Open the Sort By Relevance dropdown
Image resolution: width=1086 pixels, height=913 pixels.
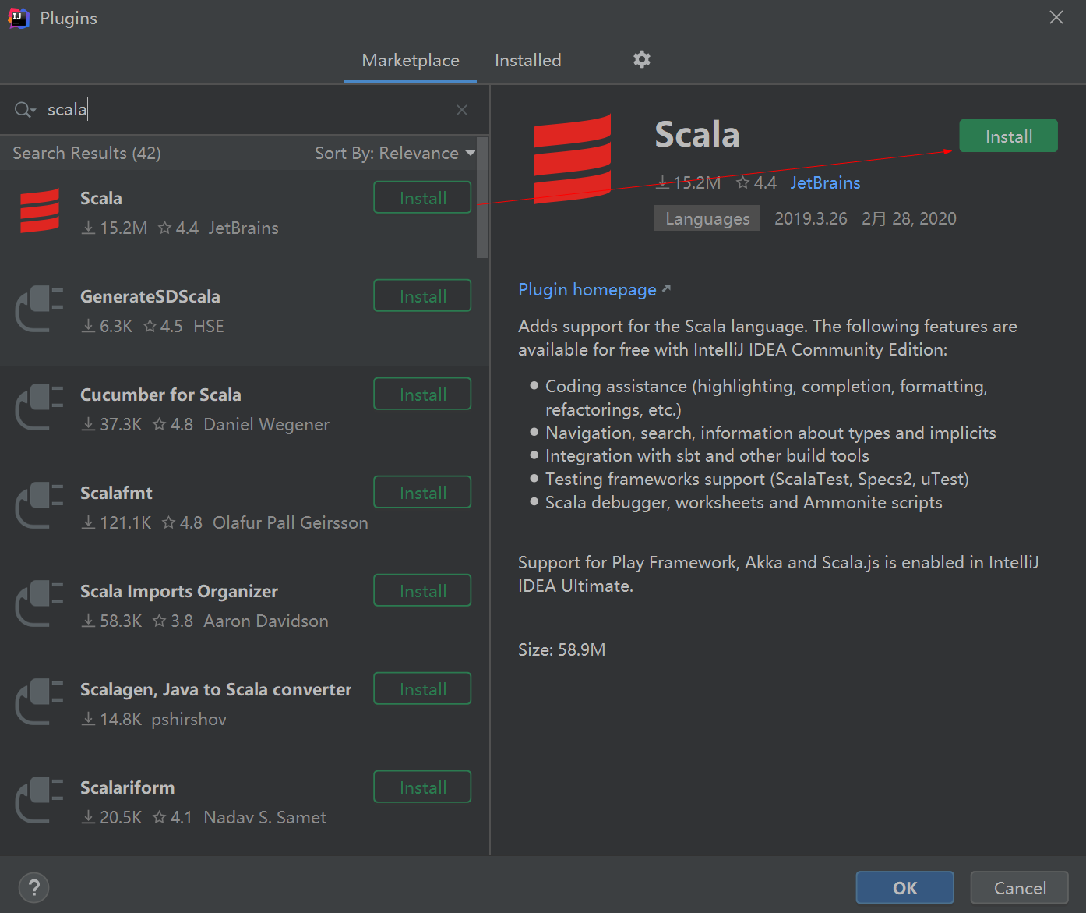tap(395, 153)
